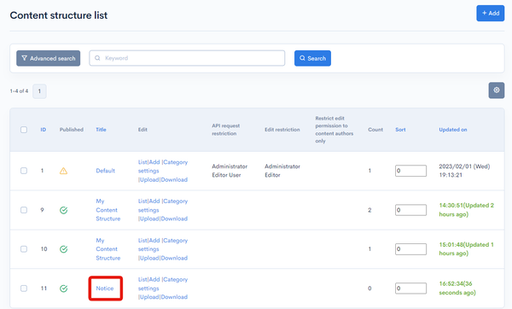The image size is (512, 309).
Task: Check the checkbox for ID 10 row
Action: coord(24,249)
